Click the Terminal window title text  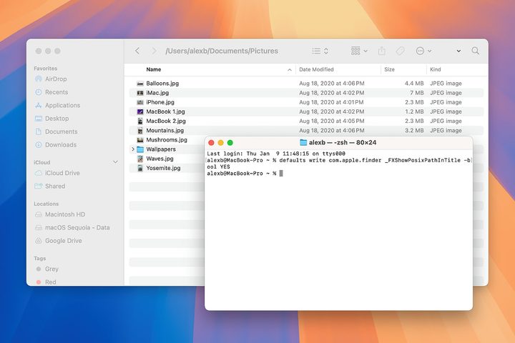[x=343, y=142]
